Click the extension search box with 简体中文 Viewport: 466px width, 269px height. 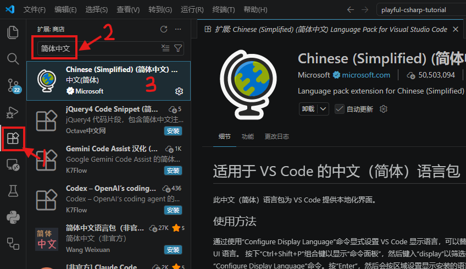click(x=110, y=48)
